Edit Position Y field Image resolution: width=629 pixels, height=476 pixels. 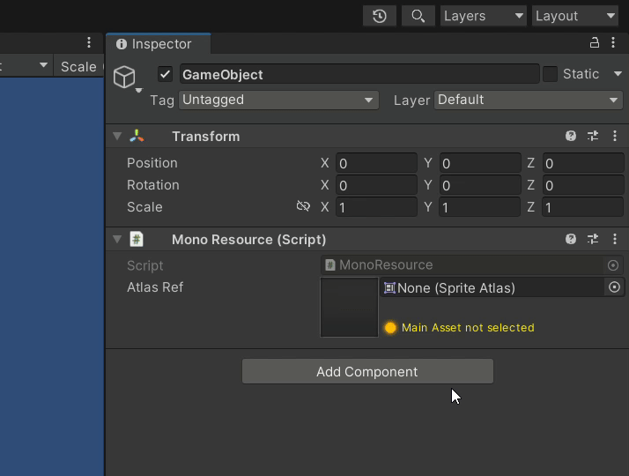[x=480, y=163]
